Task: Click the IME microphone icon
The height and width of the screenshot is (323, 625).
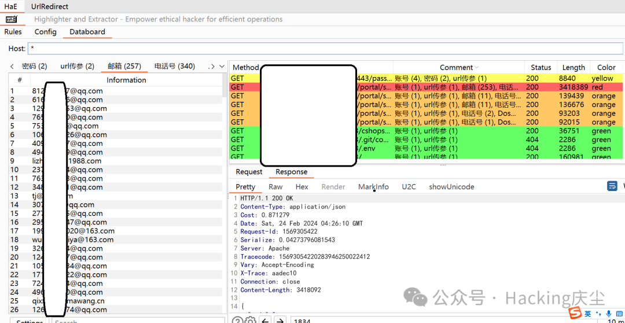Action: click(x=608, y=313)
